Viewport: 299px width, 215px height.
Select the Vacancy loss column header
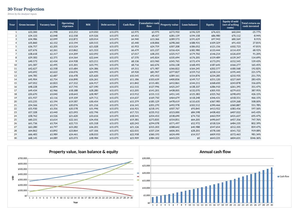tap(48, 24)
